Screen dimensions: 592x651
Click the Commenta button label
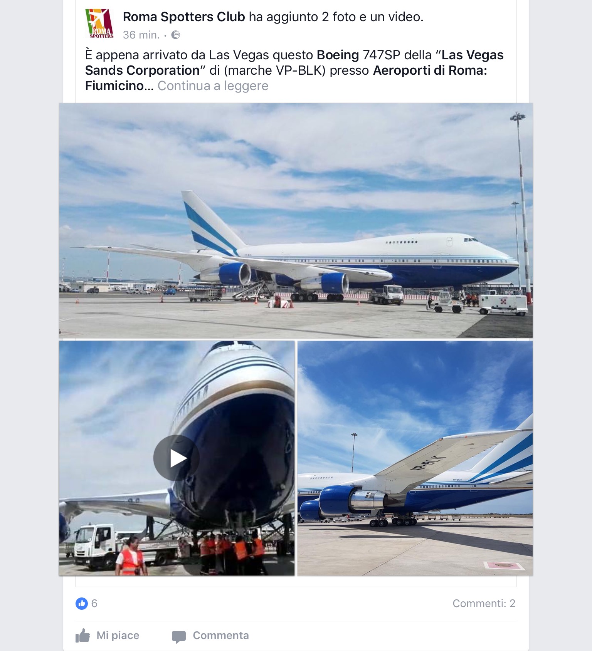click(x=221, y=635)
